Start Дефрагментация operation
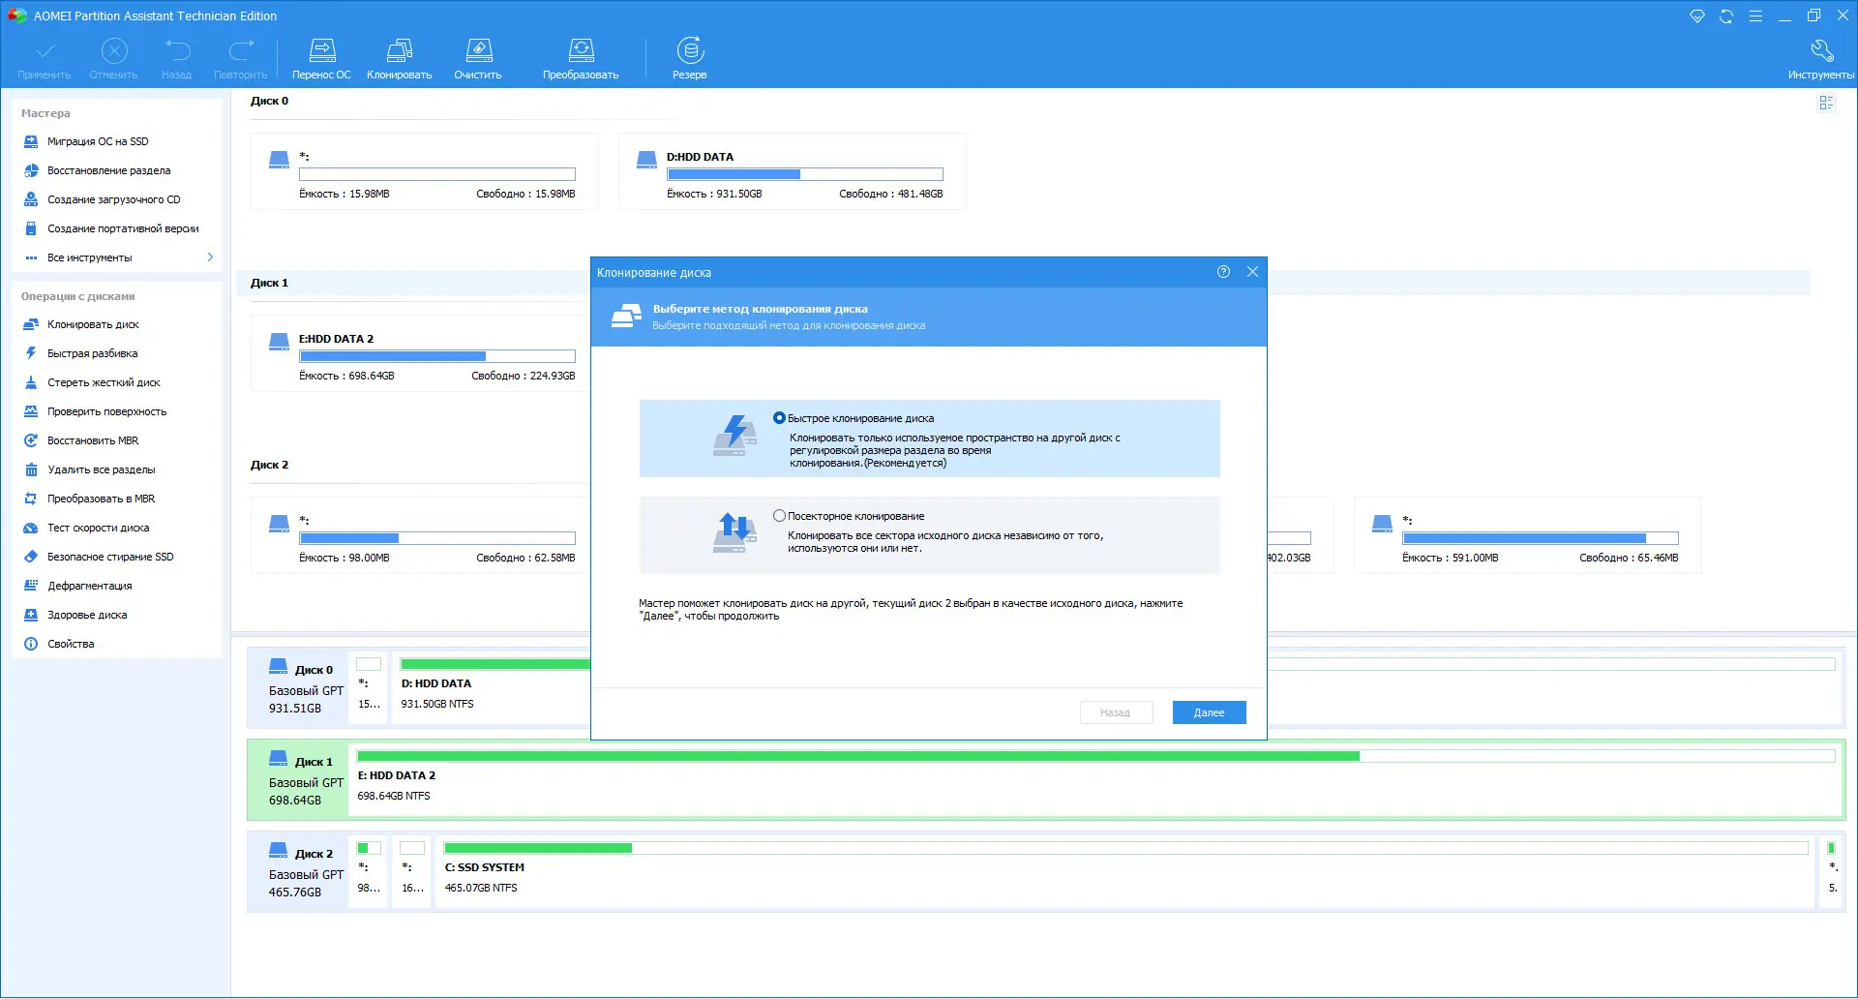Viewport: 1858px width, 999px height. point(89,586)
